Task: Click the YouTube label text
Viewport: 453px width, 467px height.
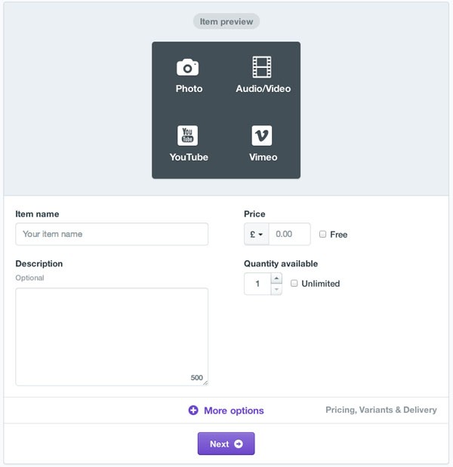Action: click(x=189, y=157)
